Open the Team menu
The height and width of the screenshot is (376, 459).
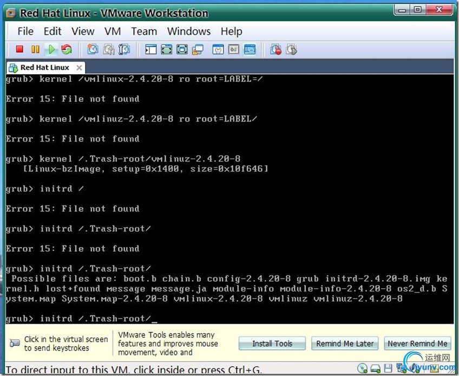coord(144,31)
